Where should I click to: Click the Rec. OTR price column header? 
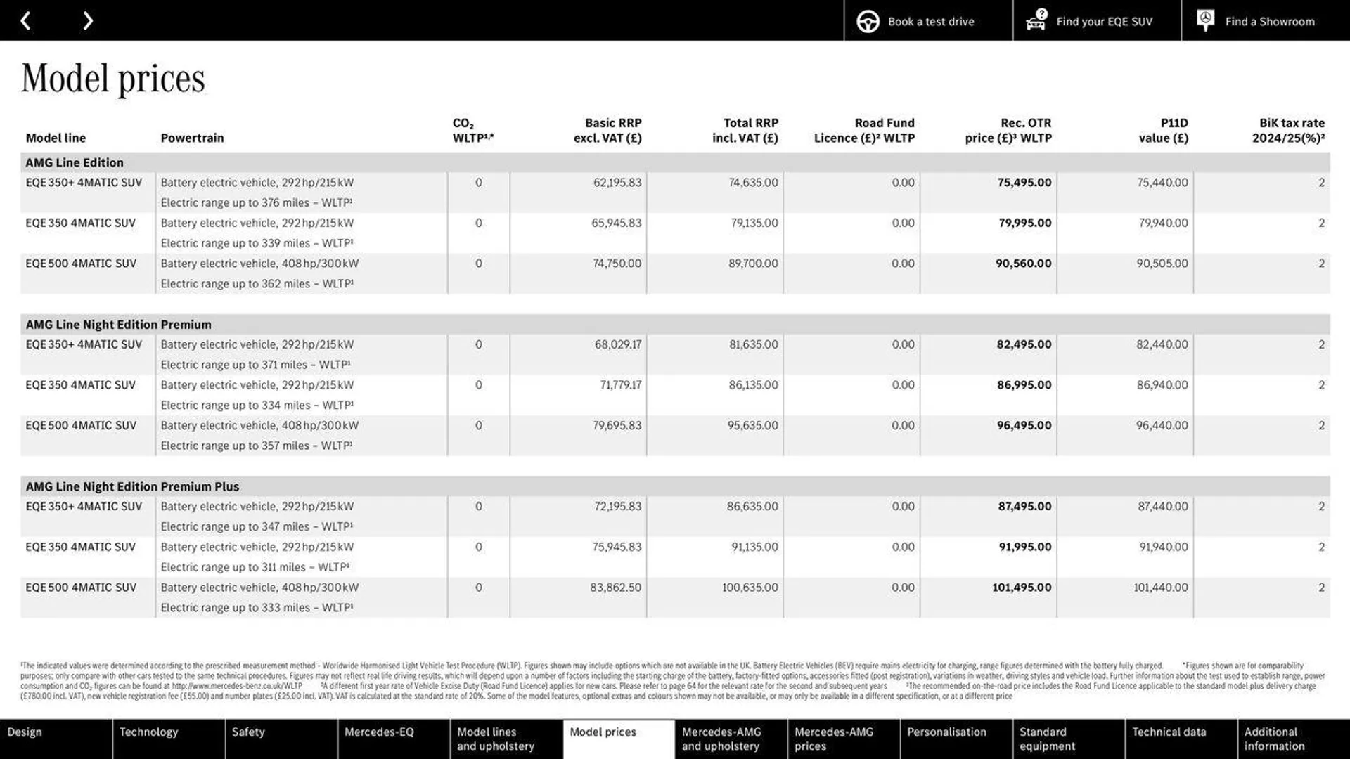(x=1008, y=131)
